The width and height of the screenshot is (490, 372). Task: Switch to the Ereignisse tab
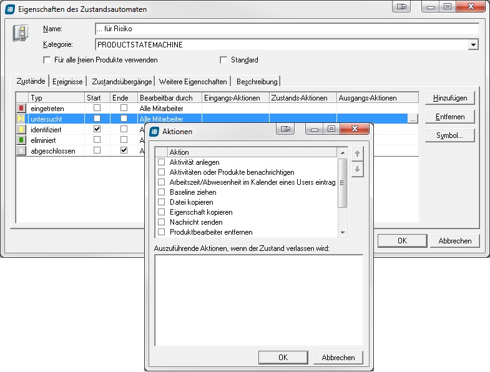click(67, 81)
